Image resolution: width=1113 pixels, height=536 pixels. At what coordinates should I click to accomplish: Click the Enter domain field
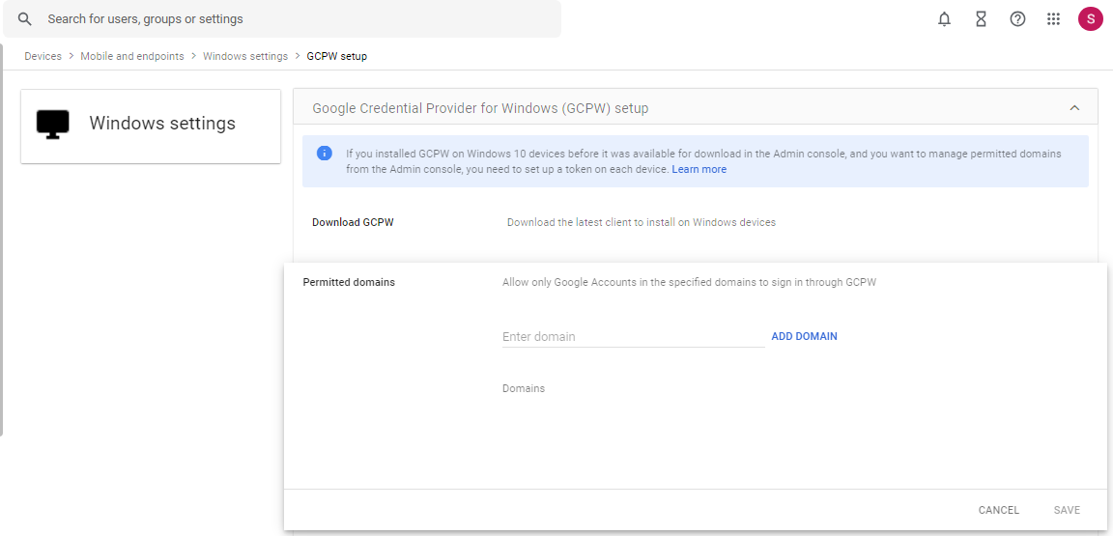(633, 336)
